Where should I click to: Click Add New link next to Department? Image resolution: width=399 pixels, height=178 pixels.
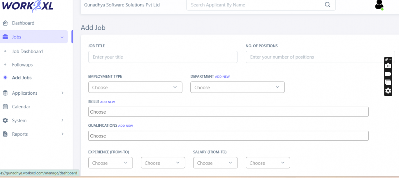tap(223, 77)
